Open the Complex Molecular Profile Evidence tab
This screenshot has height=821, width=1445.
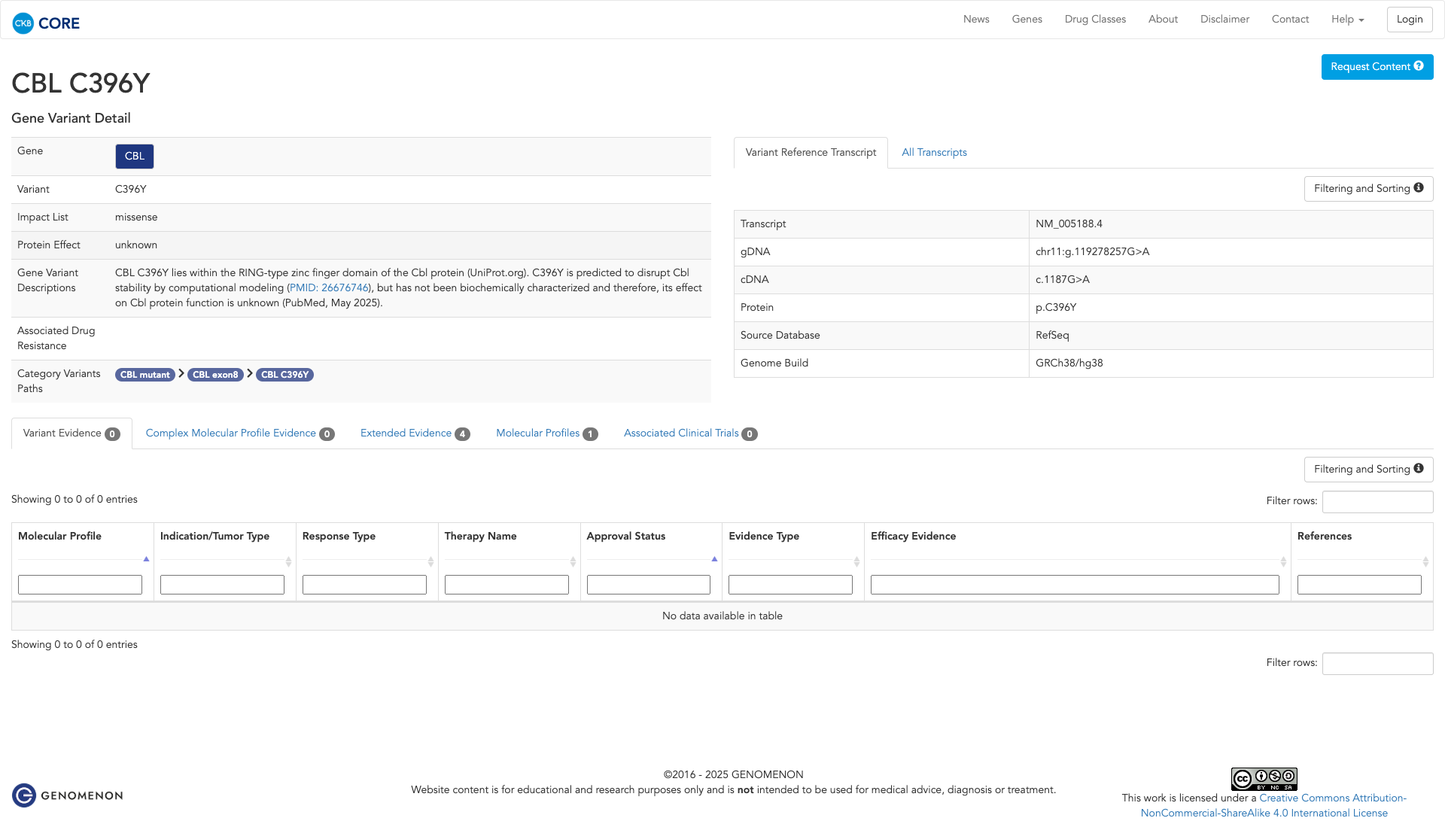tap(240, 433)
